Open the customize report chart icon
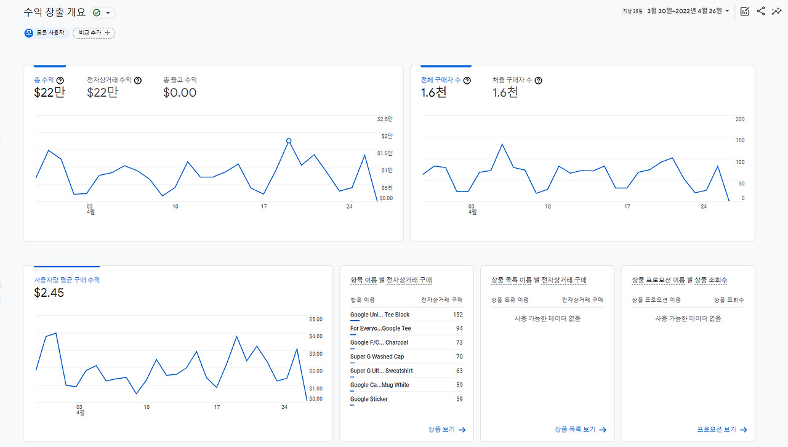This screenshot has height=447, width=788. coord(745,11)
